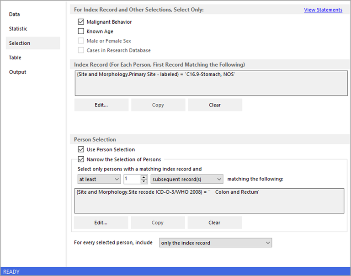Increase record count with up arrow

(x=144, y=177)
